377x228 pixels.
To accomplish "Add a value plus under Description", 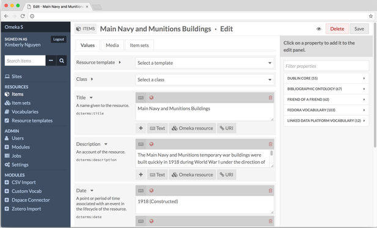I will pos(141,175).
